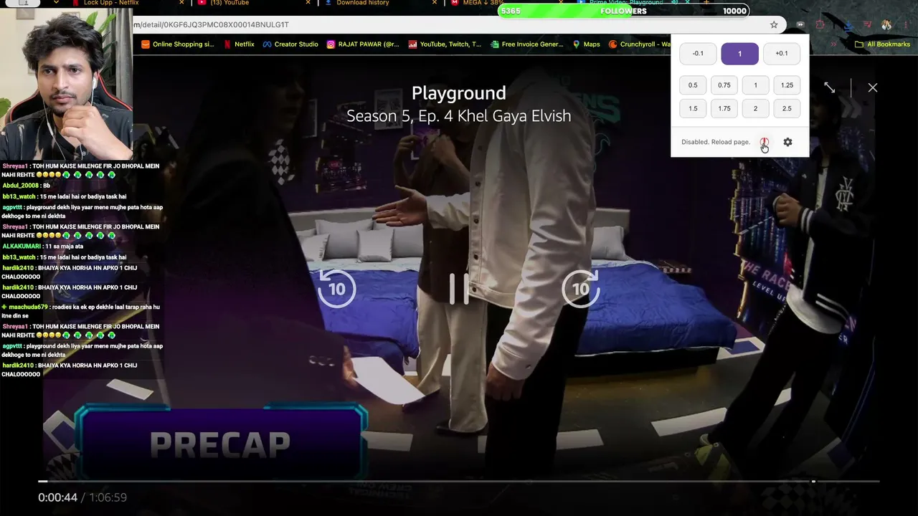The height and width of the screenshot is (516, 918).
Task: Increase playback speed by 0.1
Action: tap(782, 54)
